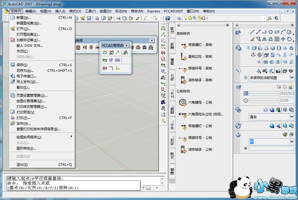The width and height of the screenshot is (298, 200).
Task: Switch to the 机械 palette tab
Action: tap(172, 61)
